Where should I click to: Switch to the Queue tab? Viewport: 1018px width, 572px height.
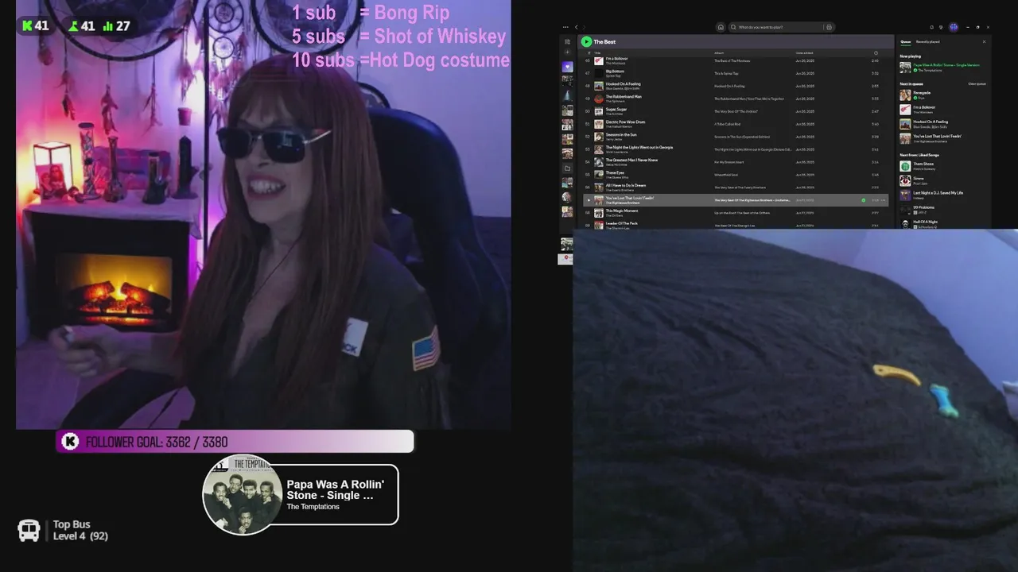[x=906, y=41]
